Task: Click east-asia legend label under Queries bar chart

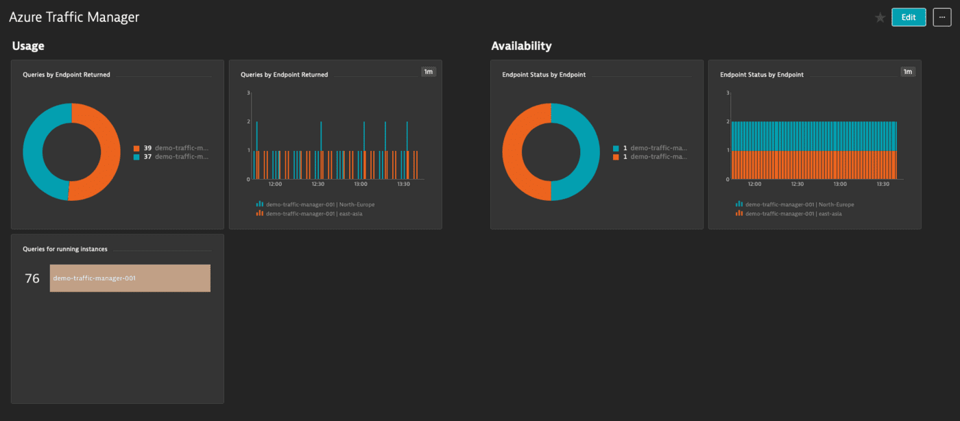Action: click(314, 213)
